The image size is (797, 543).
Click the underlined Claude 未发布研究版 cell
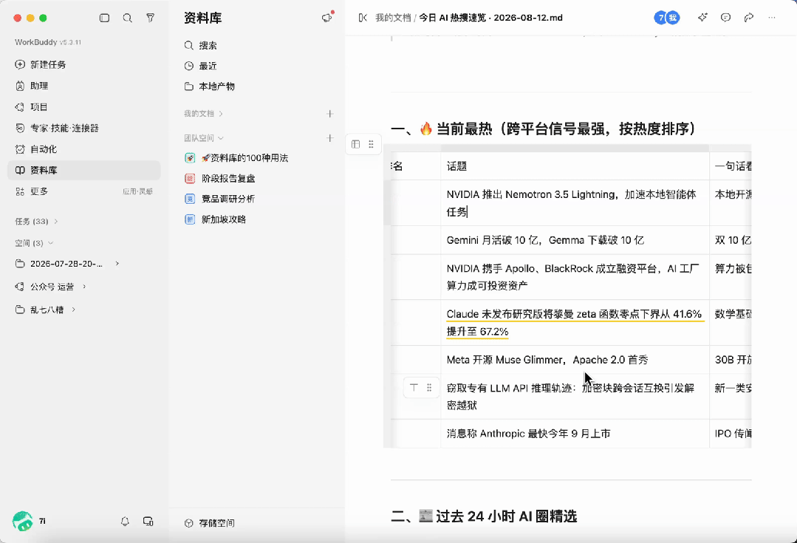(575, 323)
